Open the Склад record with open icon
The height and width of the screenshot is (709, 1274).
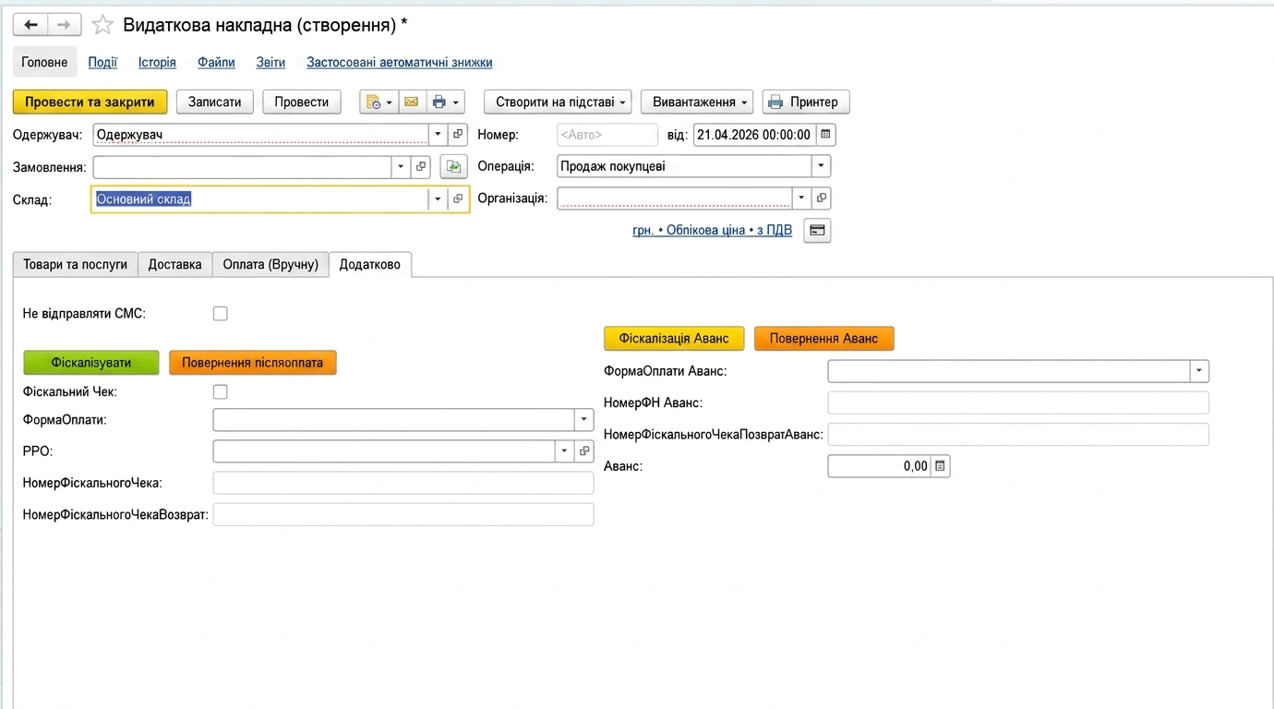coord(458,199)
